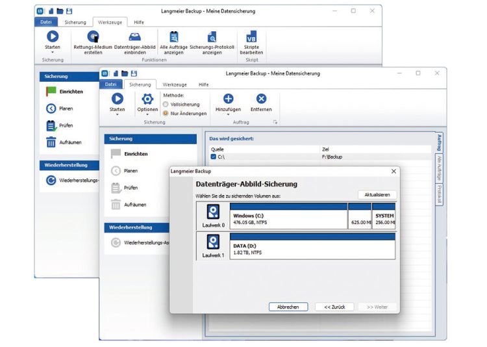This screenshot has height=347, width=487.
Task: Expand Hinzufügen dropdown arrow
Action: point(229,115)
